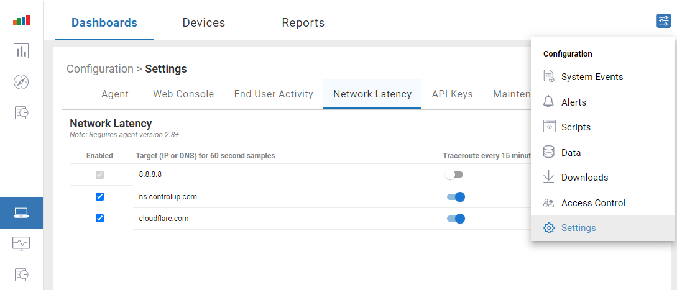Select the API Keys settings tab
677x290 pixels.
452,94
